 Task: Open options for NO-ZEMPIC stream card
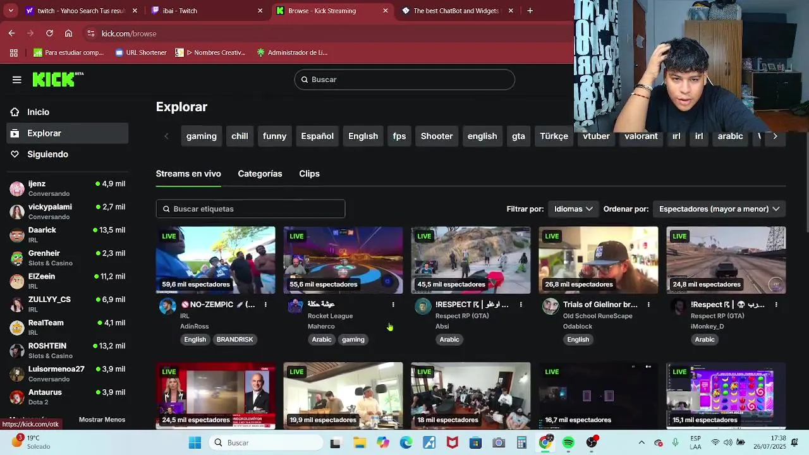(x=265, y=305)
